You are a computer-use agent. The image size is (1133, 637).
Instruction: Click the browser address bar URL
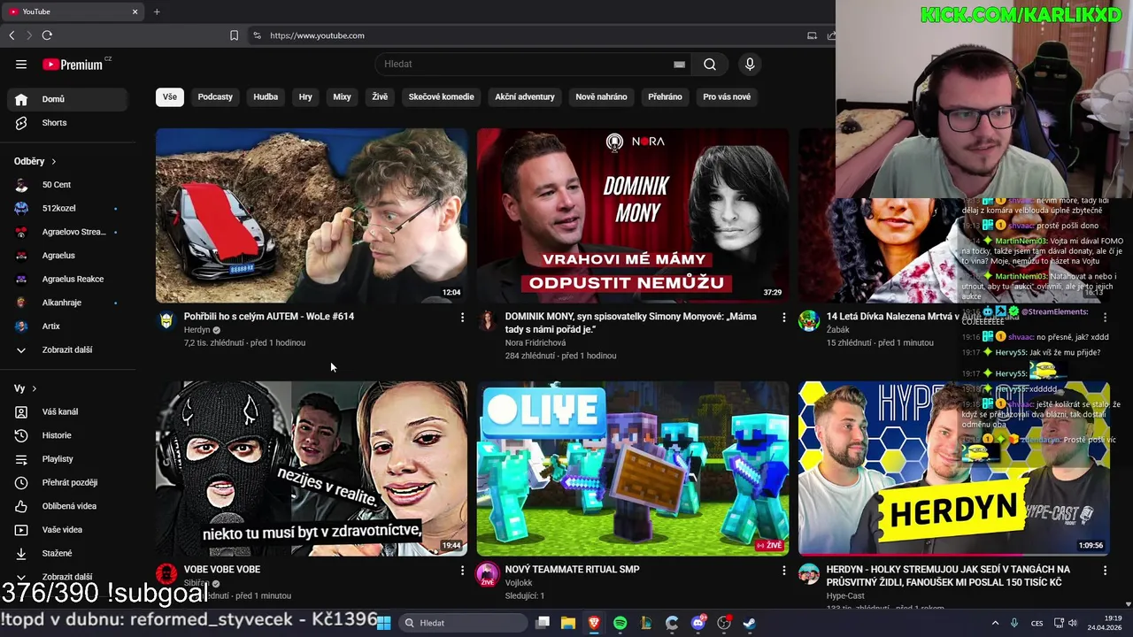(x=317, y=35)
